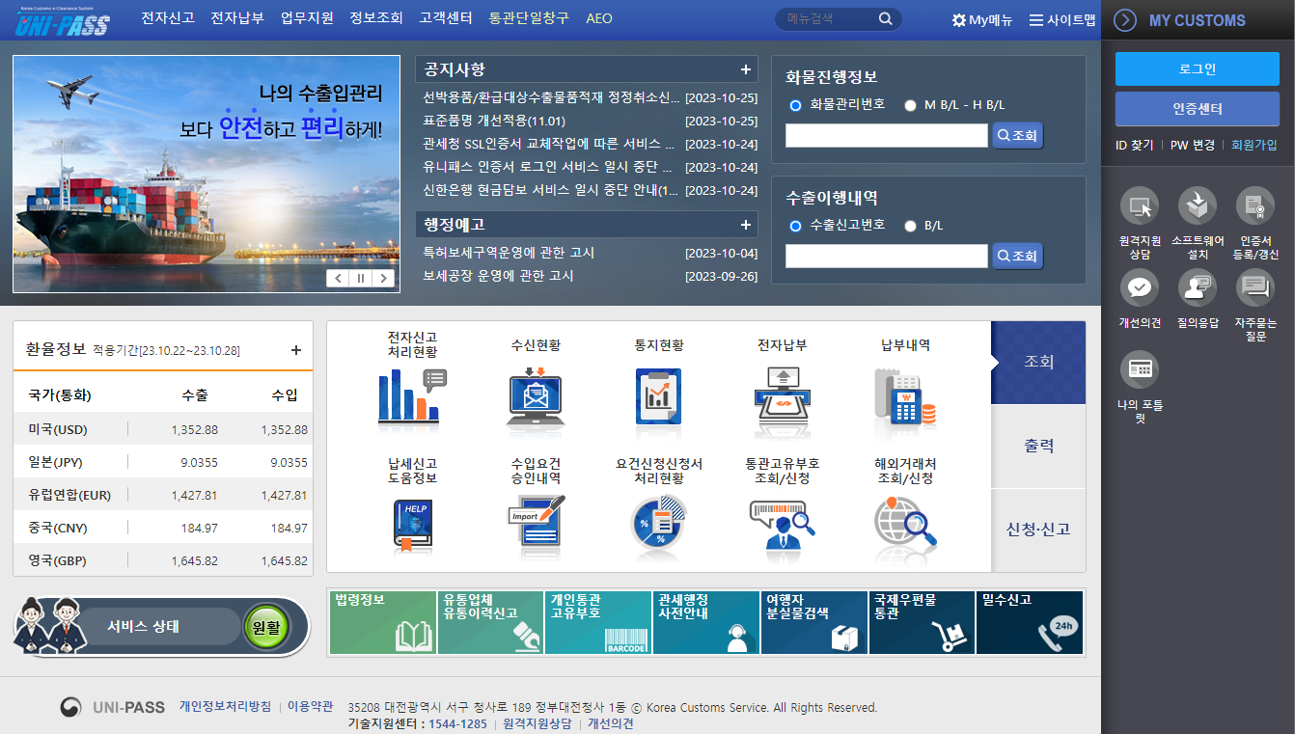Click the 나의 포틀릿 sidebar icon
This screenshot has width=1295, height=734.
pyautogui.click(x=1140, y=369)
